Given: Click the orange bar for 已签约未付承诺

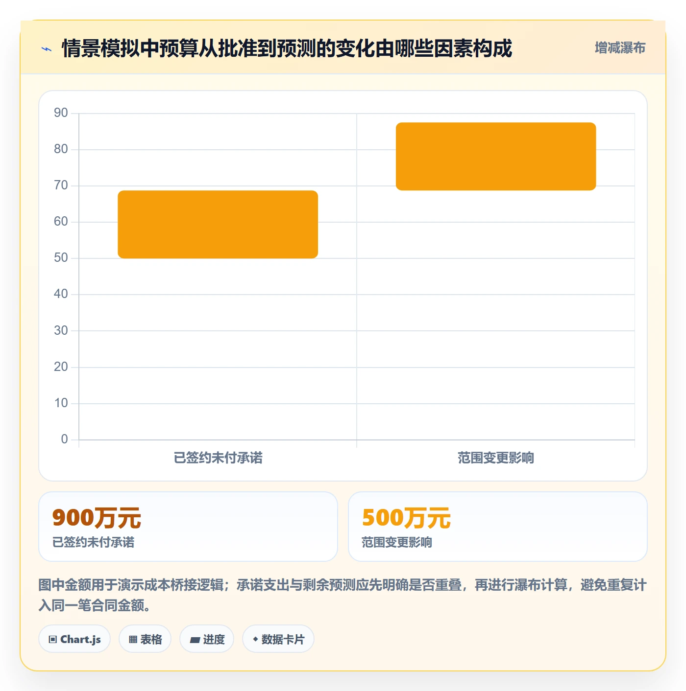Looking at the screenshot, I should click(x=218, y=225).
